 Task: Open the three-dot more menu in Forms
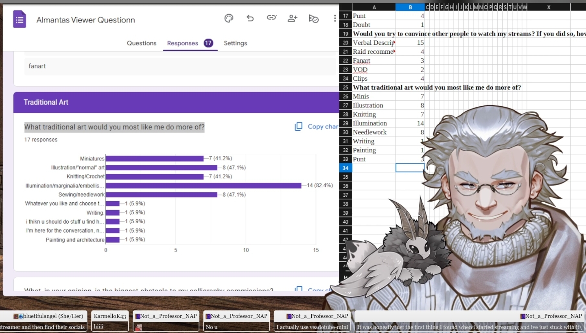335,18
